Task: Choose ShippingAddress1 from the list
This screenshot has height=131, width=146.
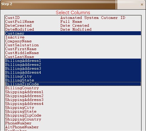Action: click(x=73, y=92)
